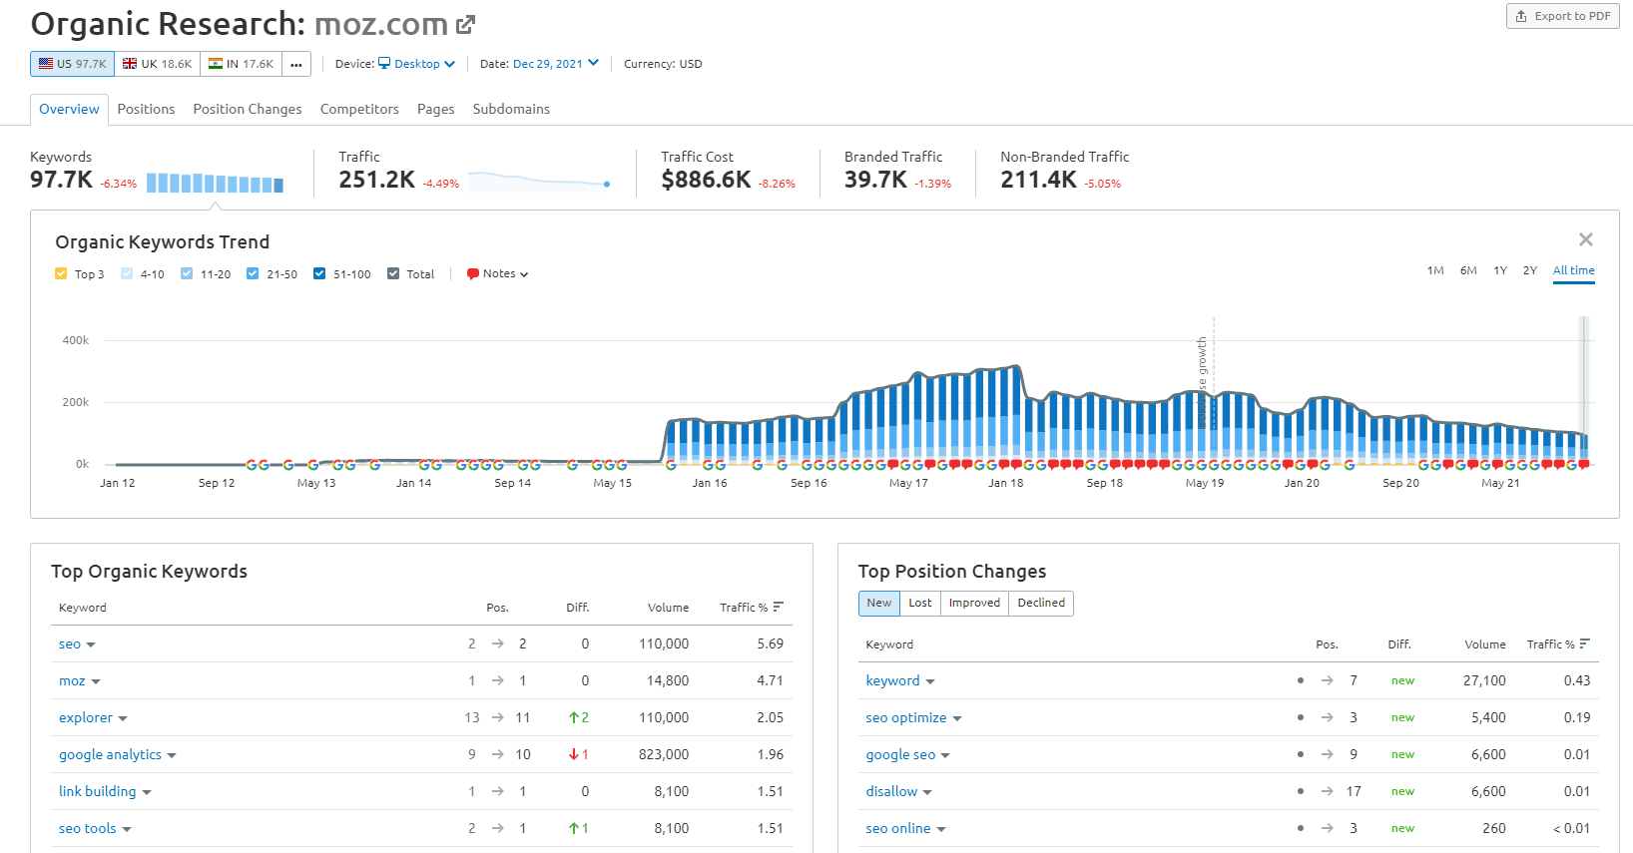
Task: Switch to the Pages tab
Action: 435,109
